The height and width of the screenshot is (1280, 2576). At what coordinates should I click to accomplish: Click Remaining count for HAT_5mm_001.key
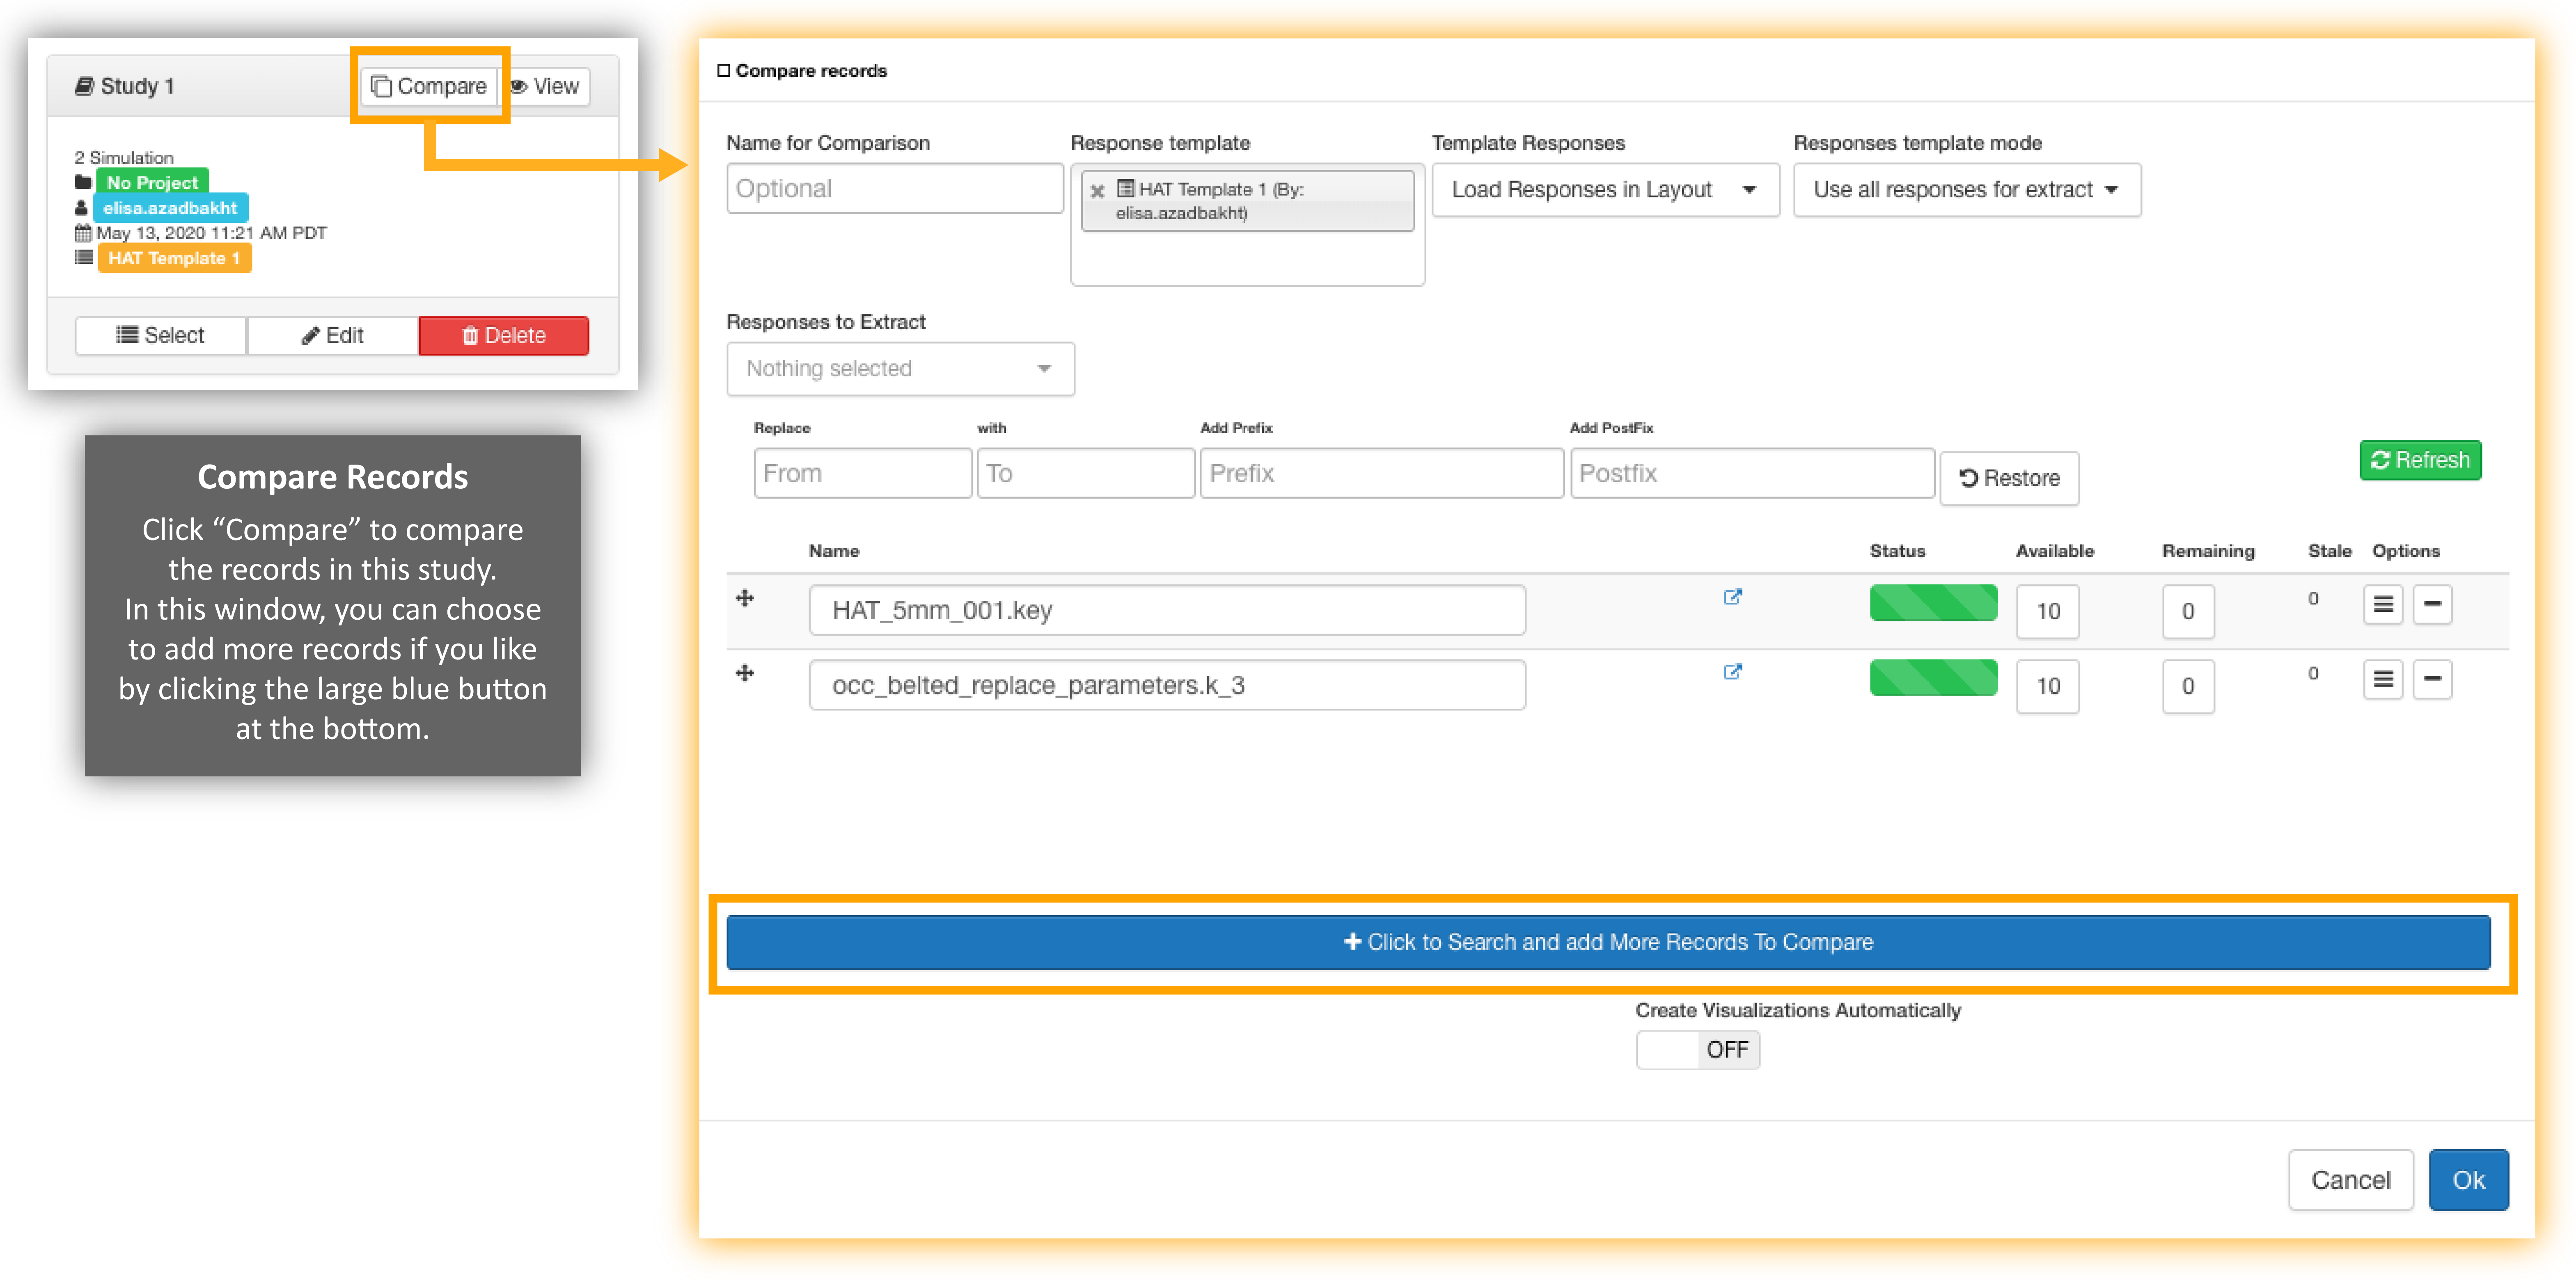tap(2188, 611)
